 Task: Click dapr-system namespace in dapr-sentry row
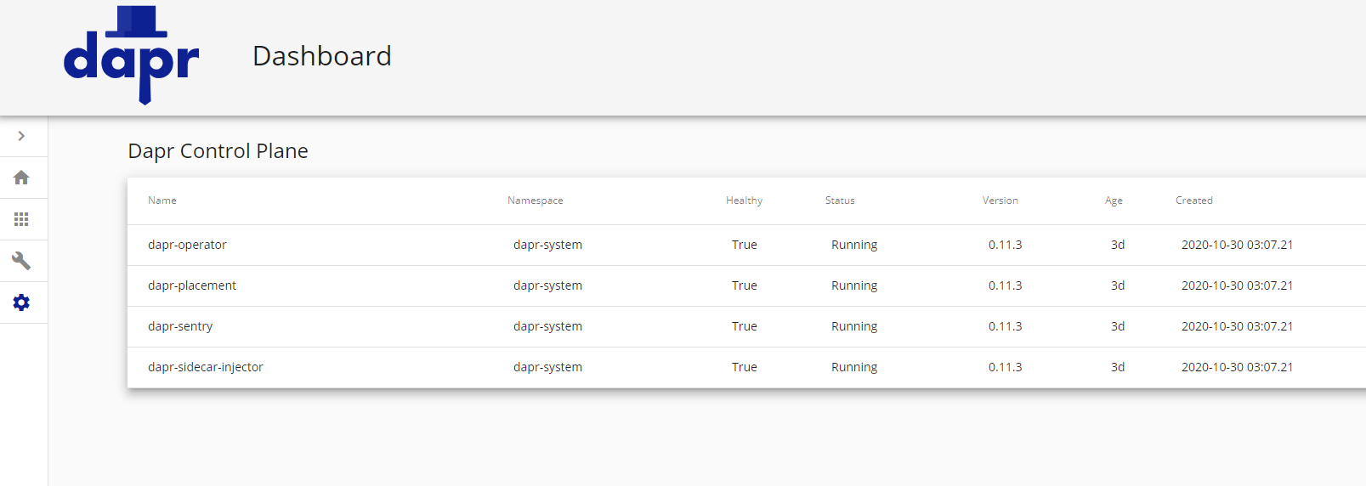coord(548,326)
